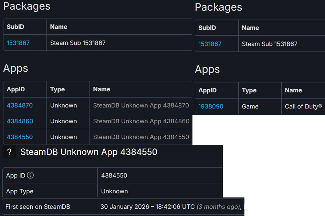Viewport: 325px width, 216px height.
Task: Click the 'App Type' row label
Action: tap(20, 191)
